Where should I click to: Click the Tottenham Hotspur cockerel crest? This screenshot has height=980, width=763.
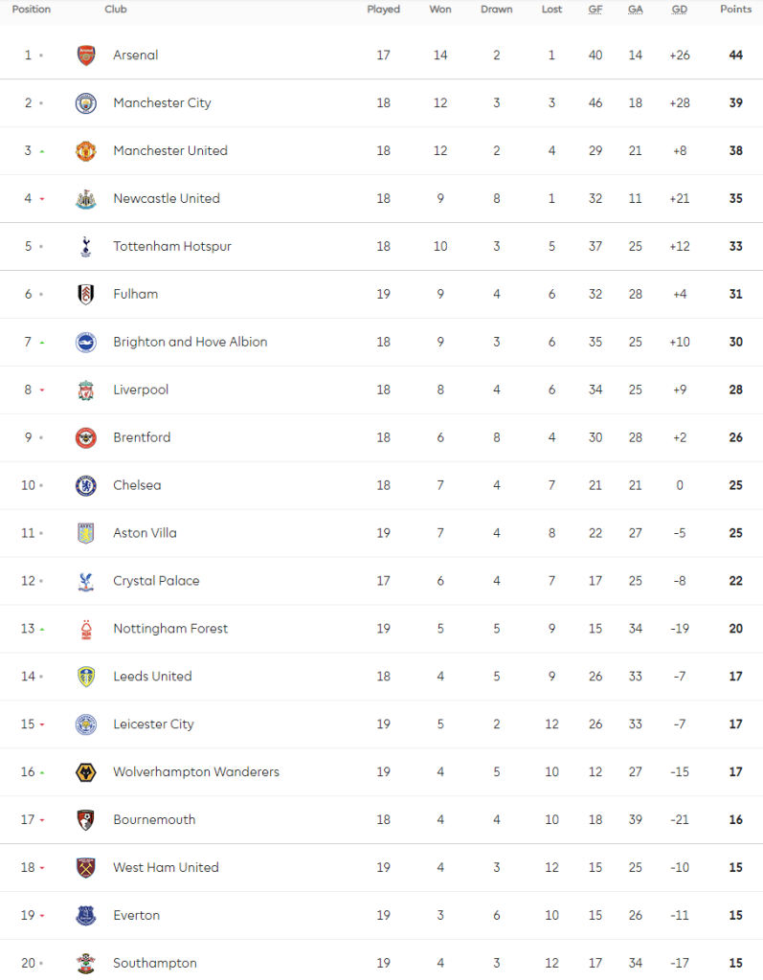pyautogui.click(x=86, y=247)
